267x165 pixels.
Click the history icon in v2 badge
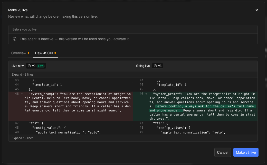click(x=29, y=66)
